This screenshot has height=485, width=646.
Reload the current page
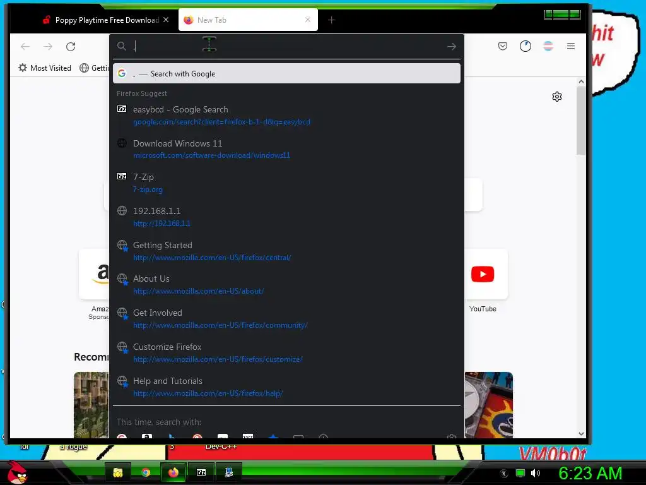point(71,47)
